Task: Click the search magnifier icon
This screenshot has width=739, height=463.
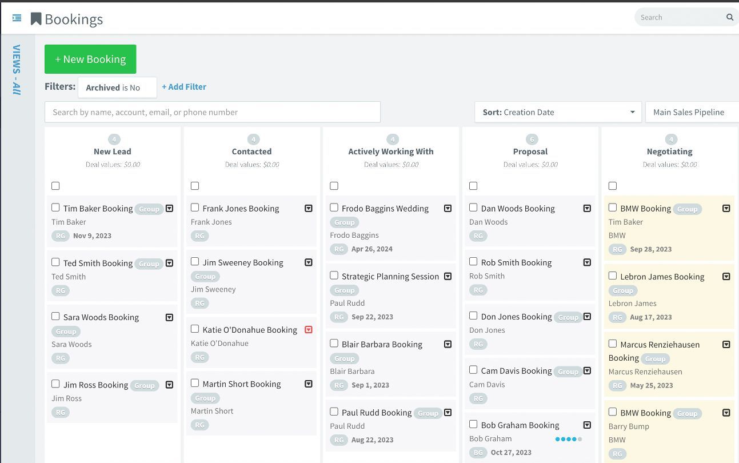Action: (x=729, y=17)
